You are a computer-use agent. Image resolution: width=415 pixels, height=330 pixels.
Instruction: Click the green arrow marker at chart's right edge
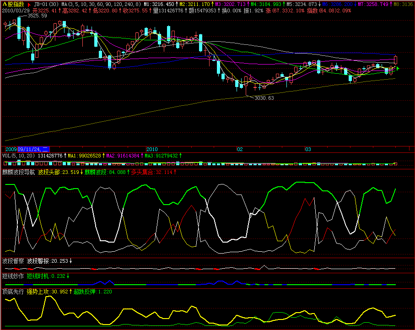[x=398, y=69]
